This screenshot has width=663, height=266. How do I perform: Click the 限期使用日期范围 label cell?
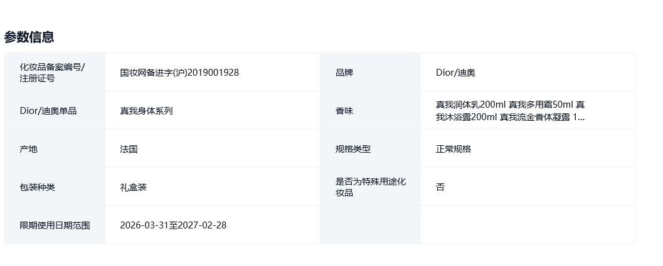55,225
